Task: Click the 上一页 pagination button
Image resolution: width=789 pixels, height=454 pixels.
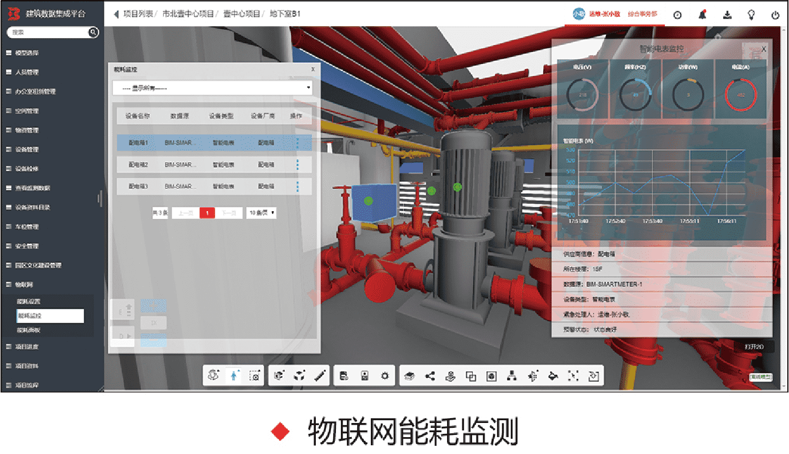Action: tap(185, 213)
